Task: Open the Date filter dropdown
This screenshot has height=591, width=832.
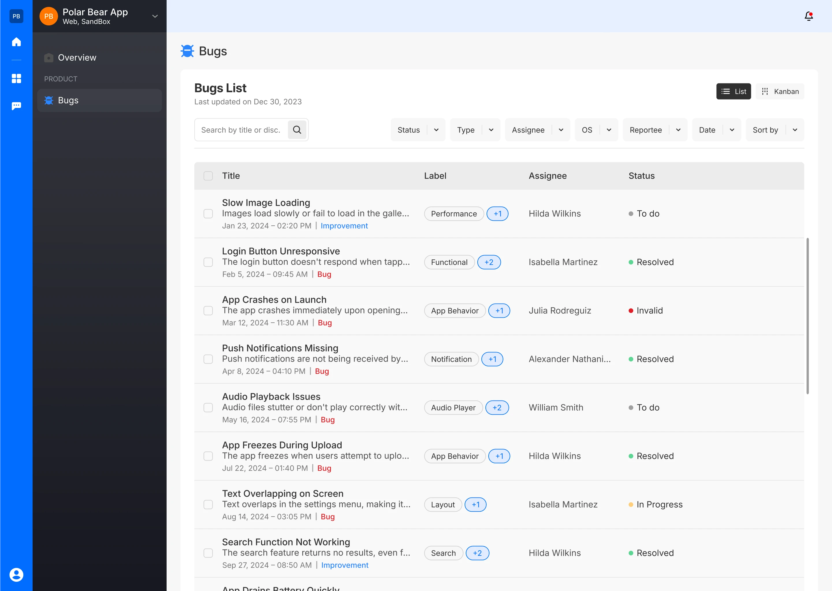Action: tap(716, 130)
